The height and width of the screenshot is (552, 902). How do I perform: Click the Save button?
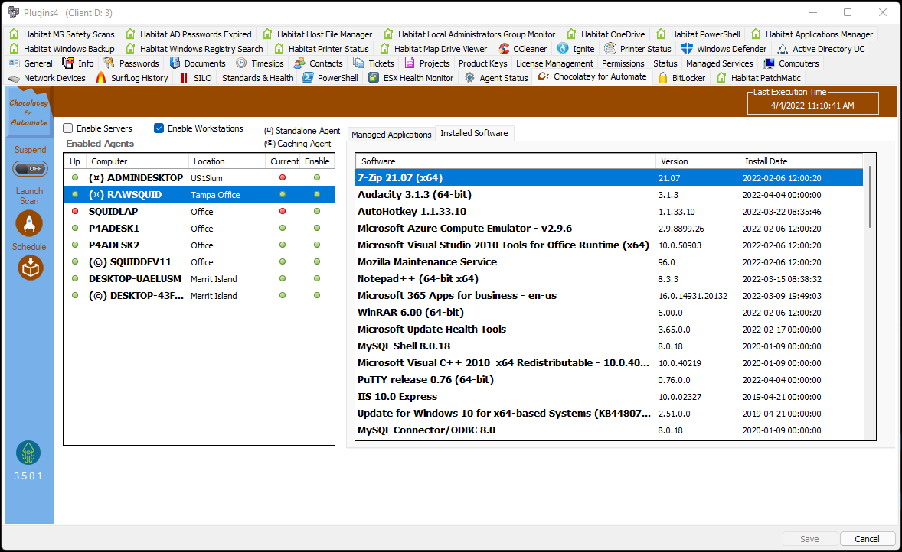click(x=809, y=538)
